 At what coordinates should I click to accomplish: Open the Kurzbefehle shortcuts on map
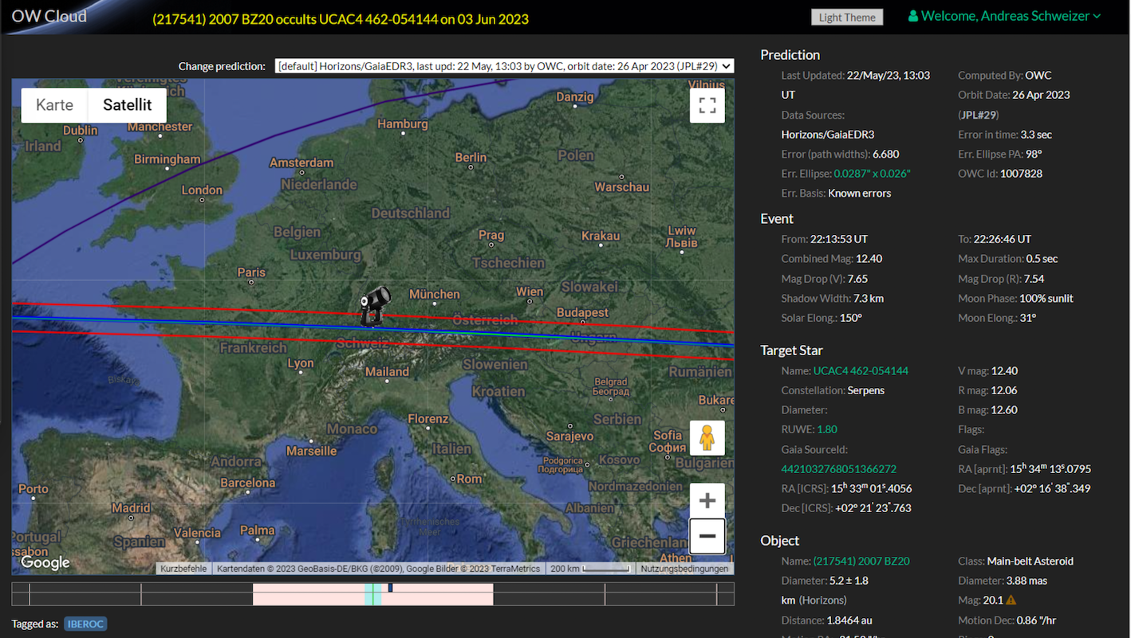click(183, 569)
